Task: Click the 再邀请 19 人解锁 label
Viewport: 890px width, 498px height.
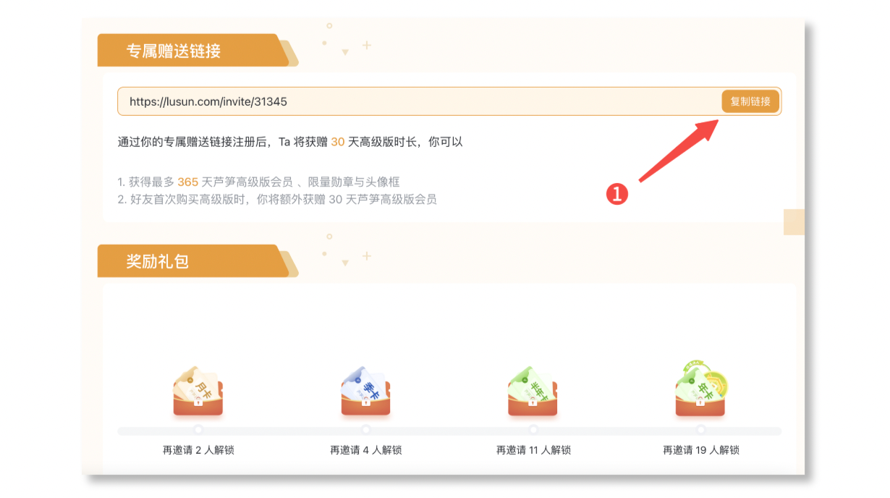Action: click(x=701, y=450)
